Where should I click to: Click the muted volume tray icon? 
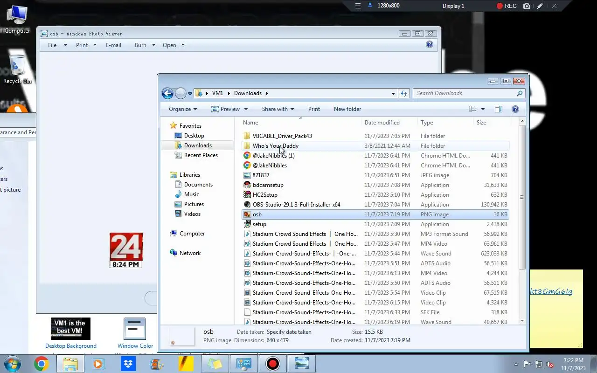550,364
